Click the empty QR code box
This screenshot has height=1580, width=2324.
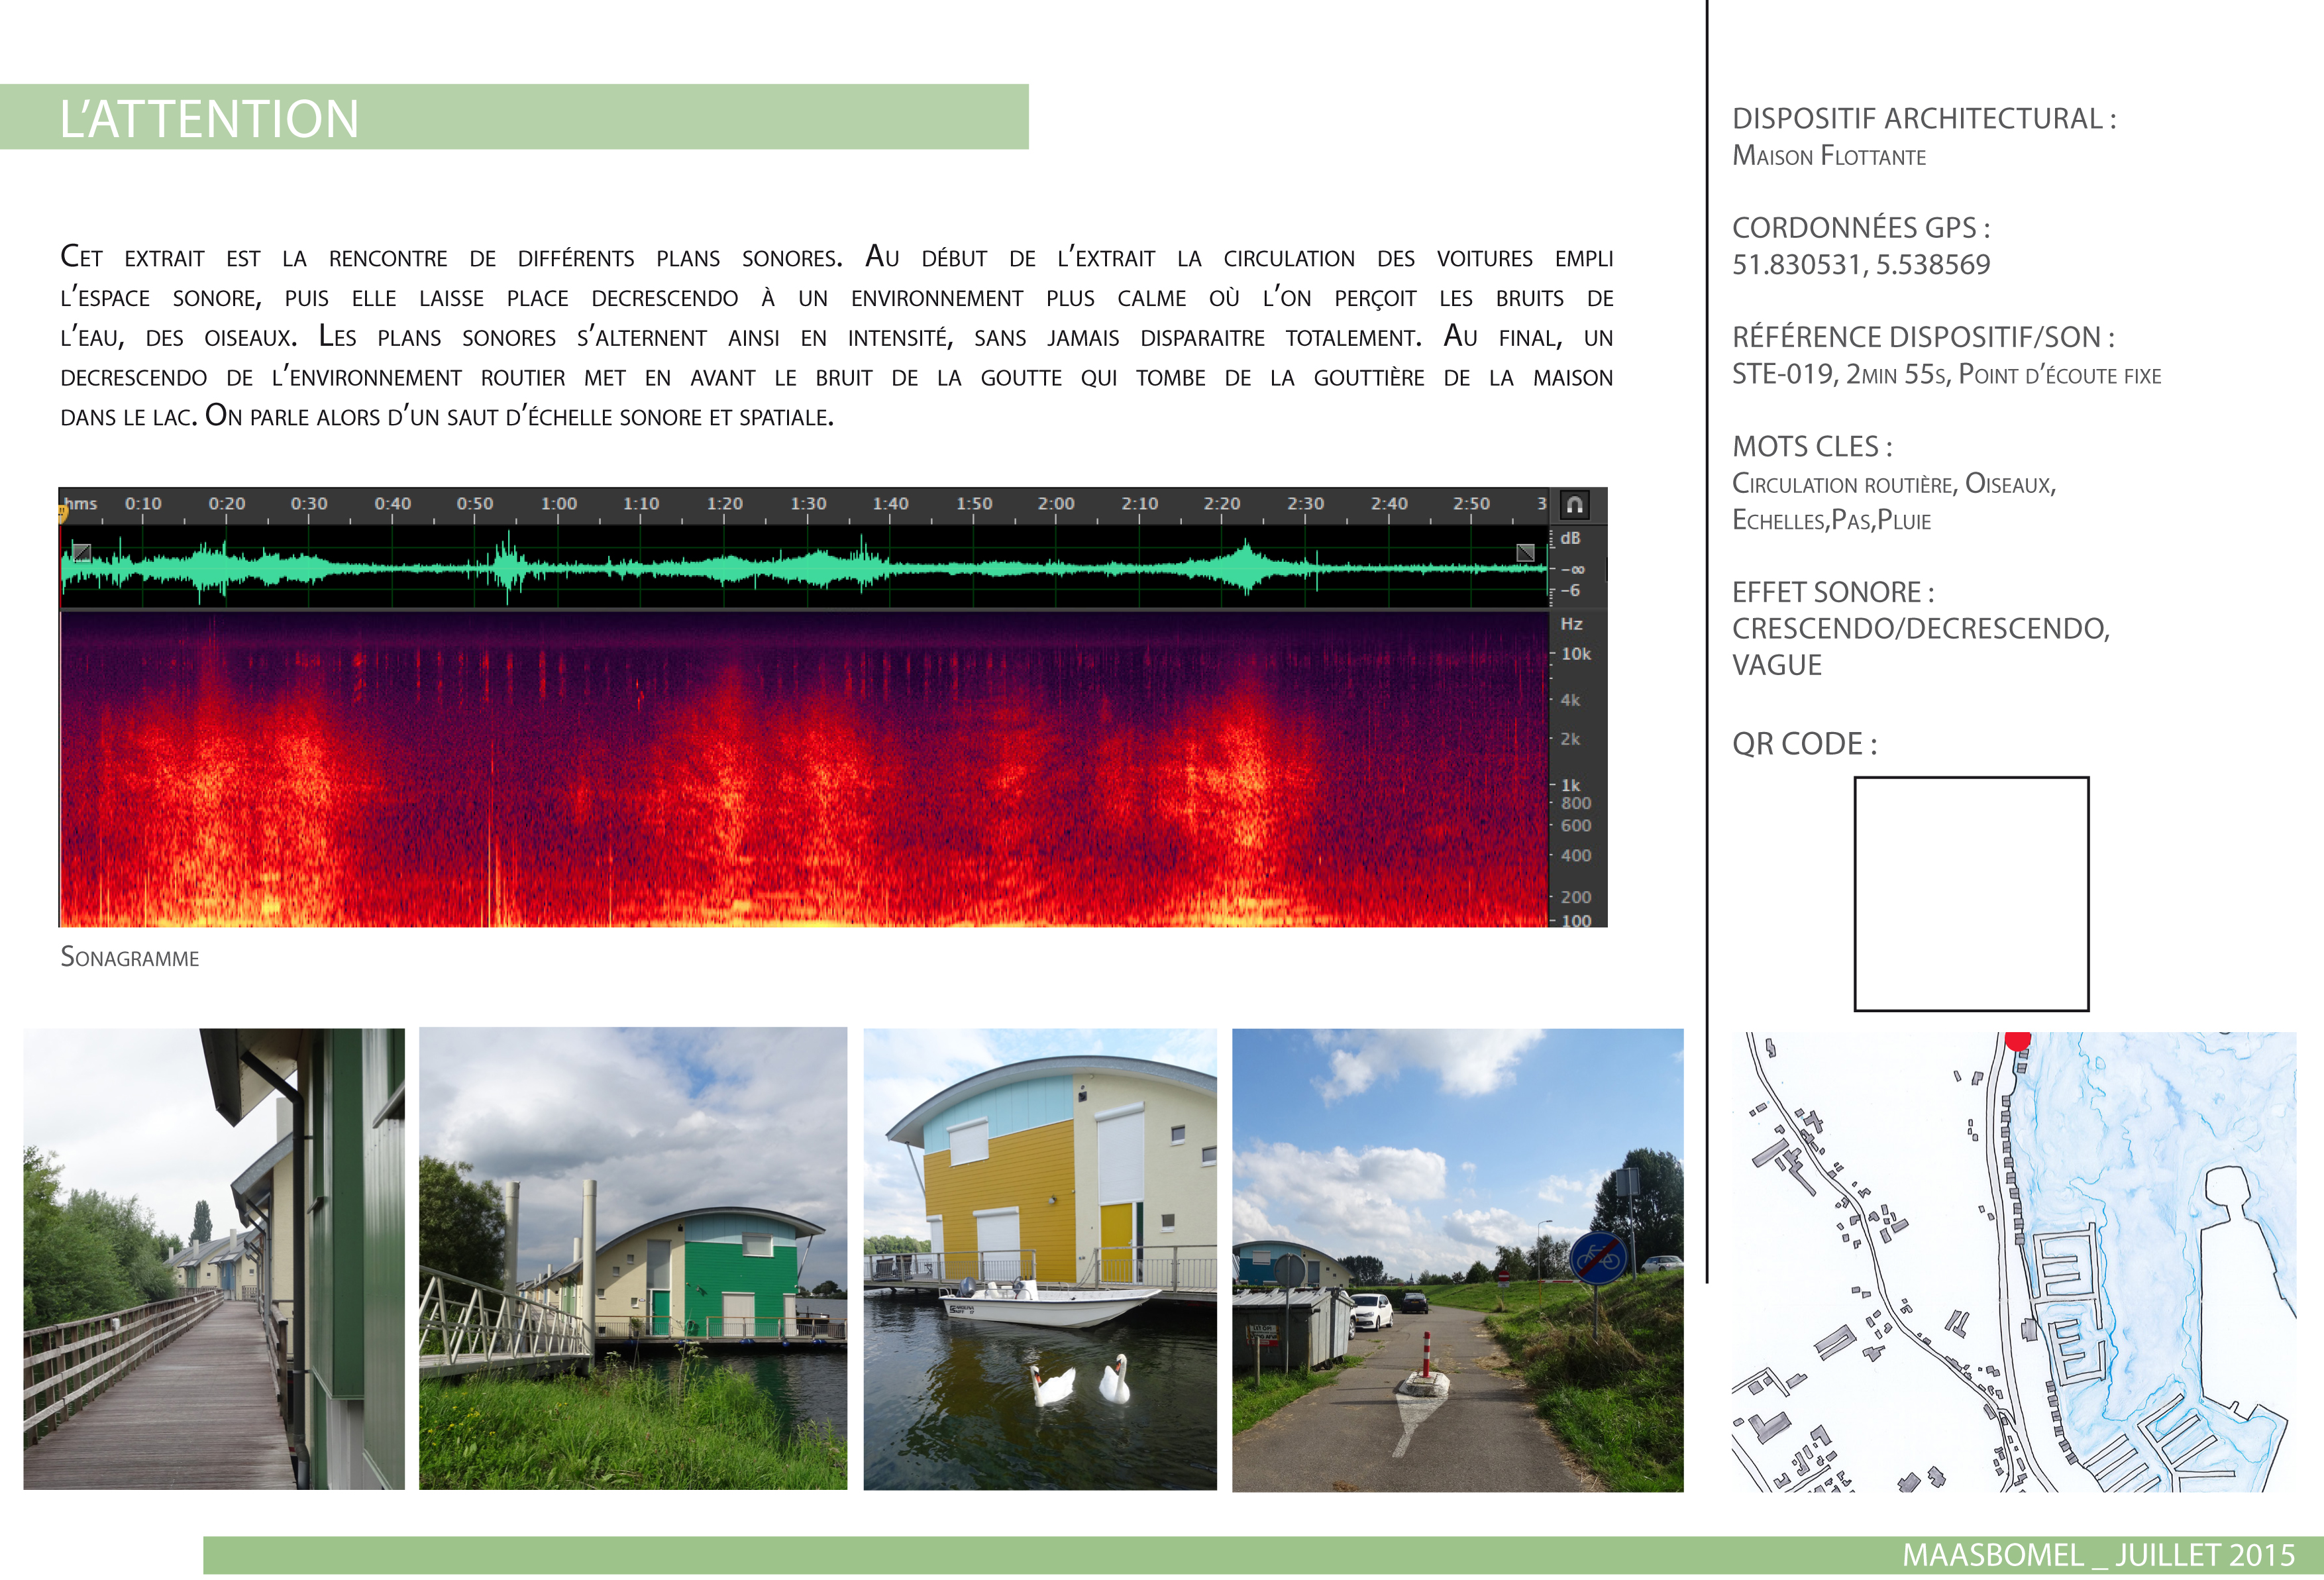1971,894
